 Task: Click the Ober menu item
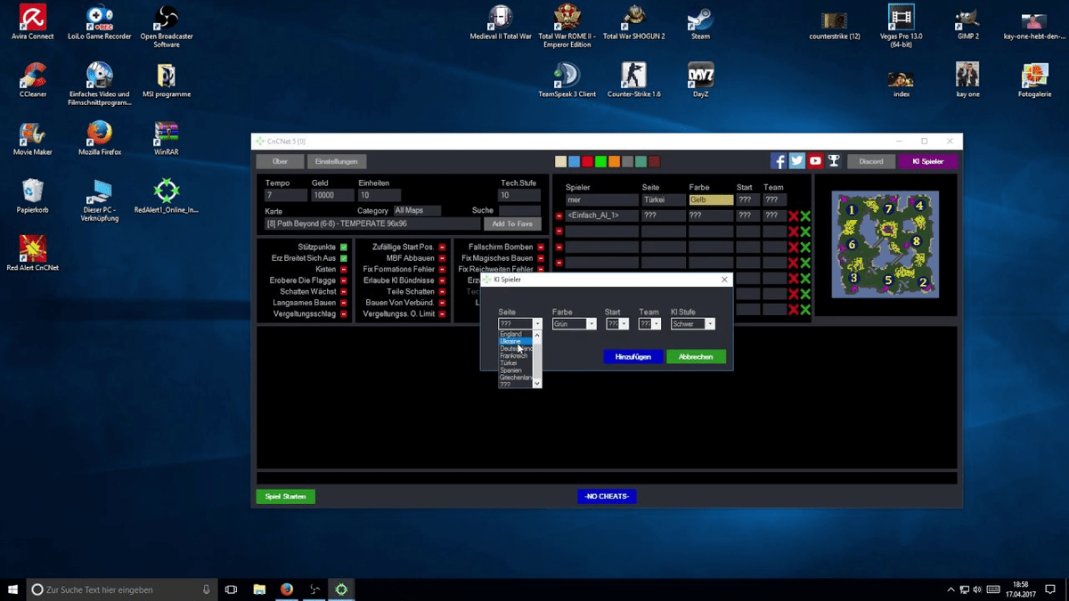click(x=279, y=161)
